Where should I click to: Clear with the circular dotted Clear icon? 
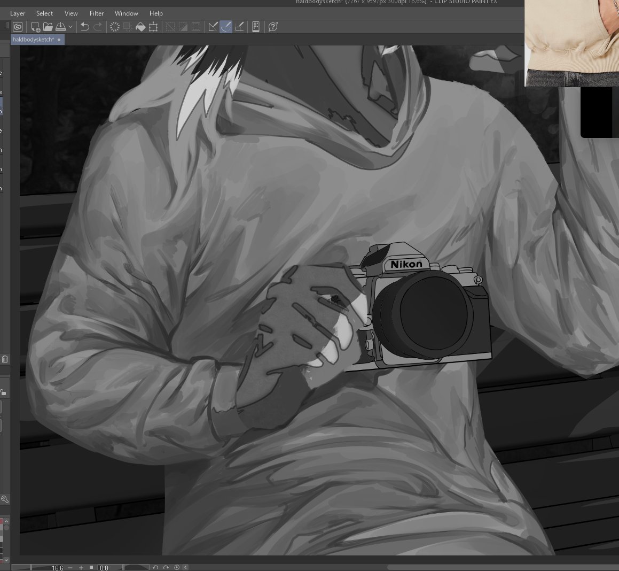point(114,27)
